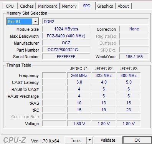Click the Correction value None
This screenshot has width=152, height=144.
pos(134,29)
